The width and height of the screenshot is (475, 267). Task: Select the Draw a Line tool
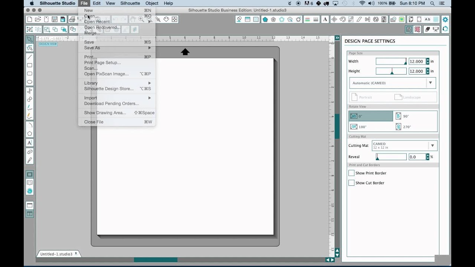pyautogui.click(x=30, y=57)
